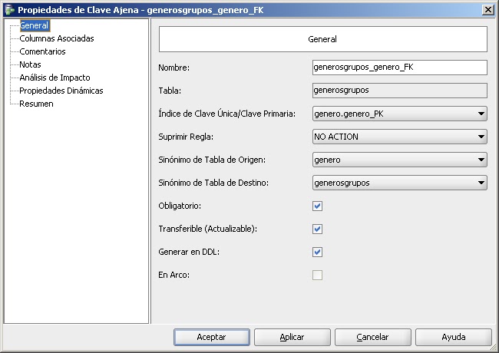Click the Nombre: label

173,68
